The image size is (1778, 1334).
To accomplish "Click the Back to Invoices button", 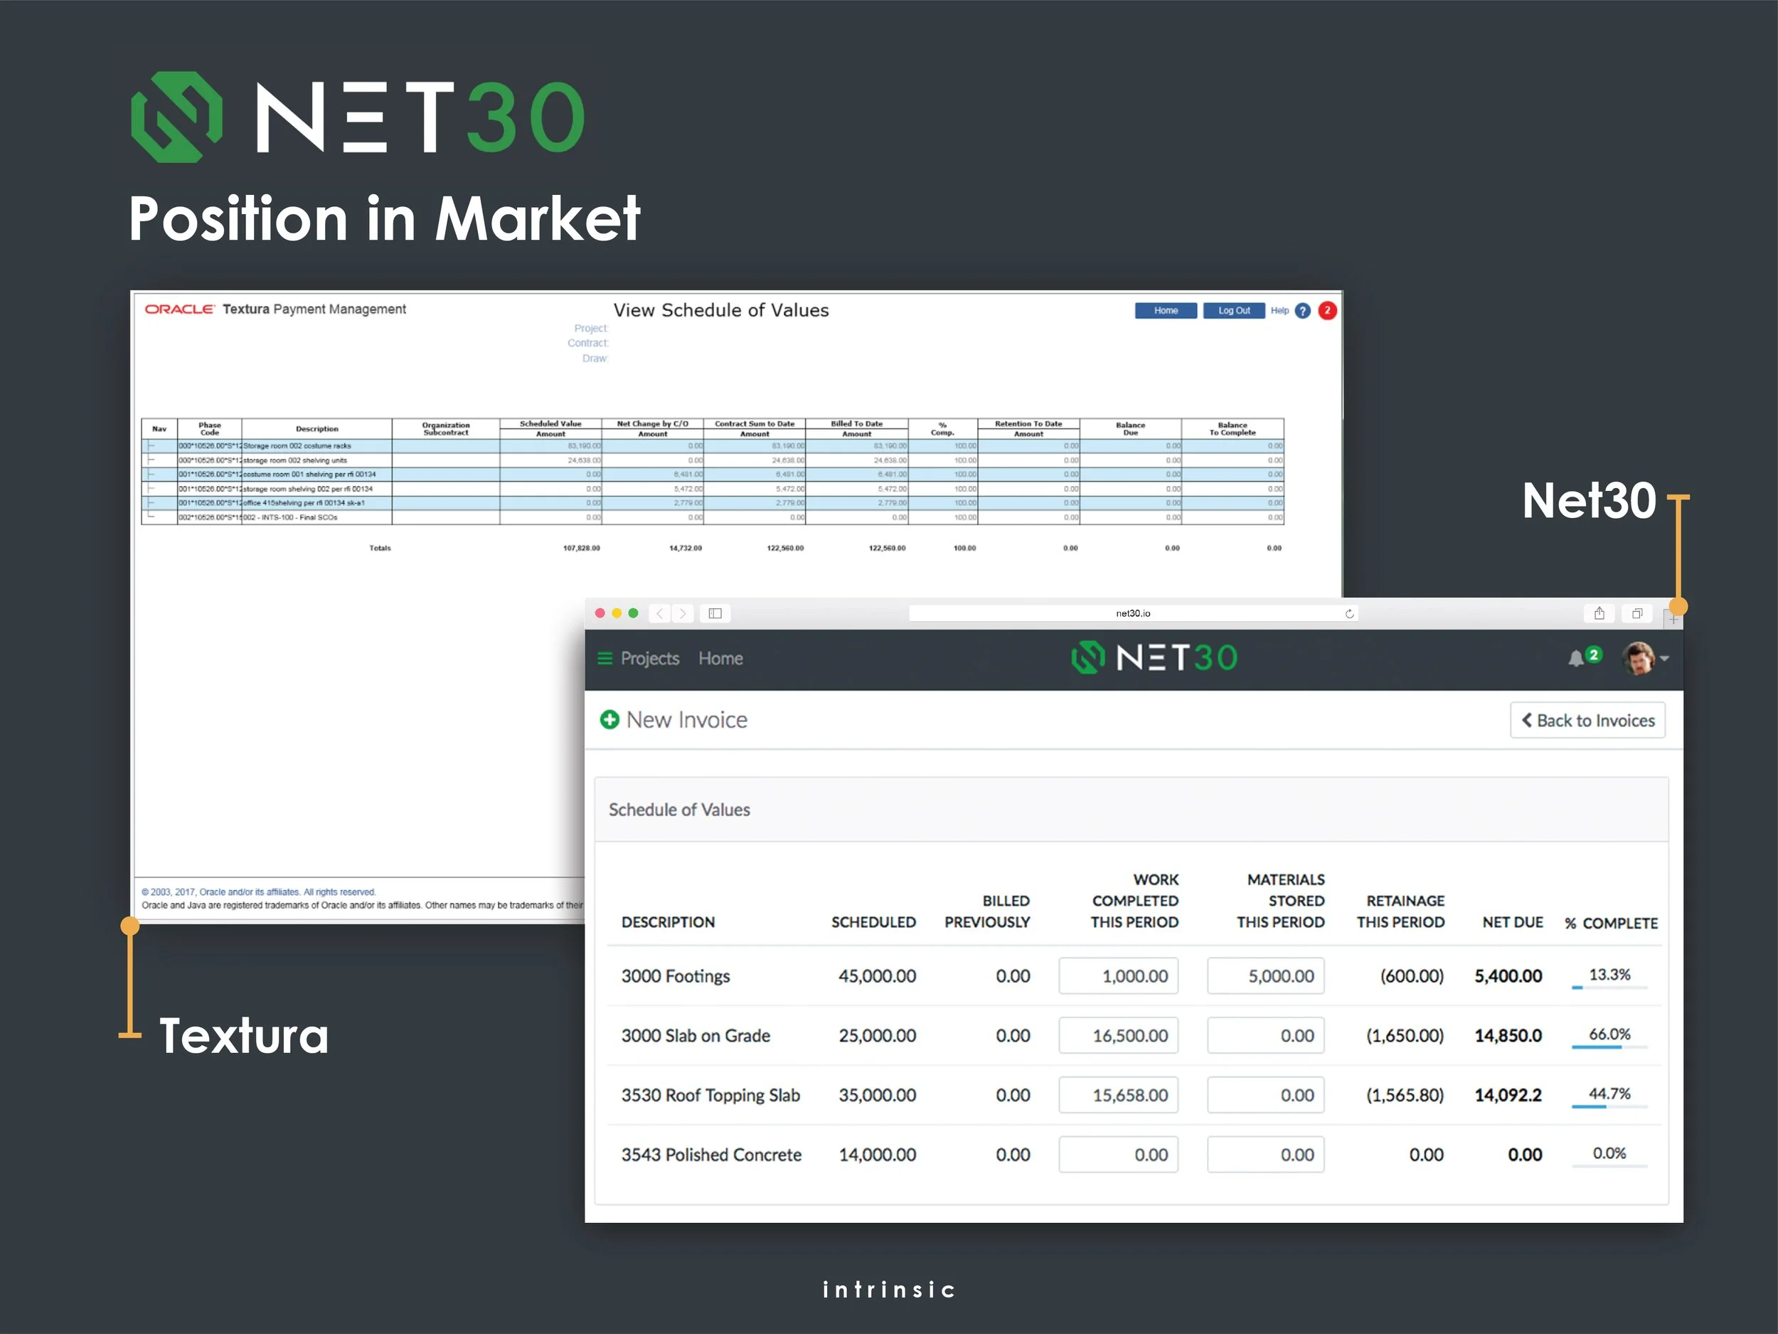I will click(x=1587, y=721).
